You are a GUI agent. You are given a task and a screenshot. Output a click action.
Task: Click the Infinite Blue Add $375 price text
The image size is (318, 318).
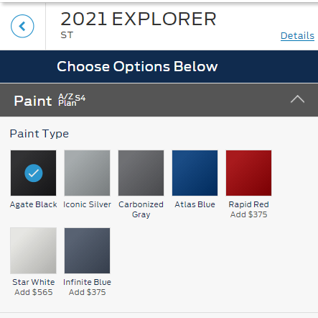[88, 292]
